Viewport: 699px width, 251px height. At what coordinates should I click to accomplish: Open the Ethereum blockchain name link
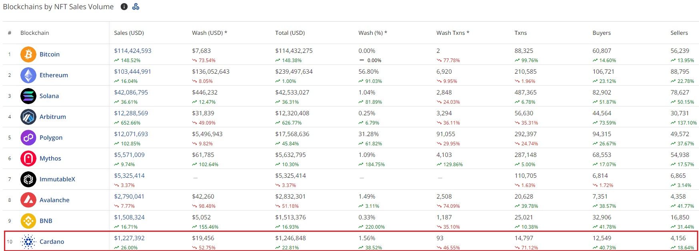(x=54, y=75)
